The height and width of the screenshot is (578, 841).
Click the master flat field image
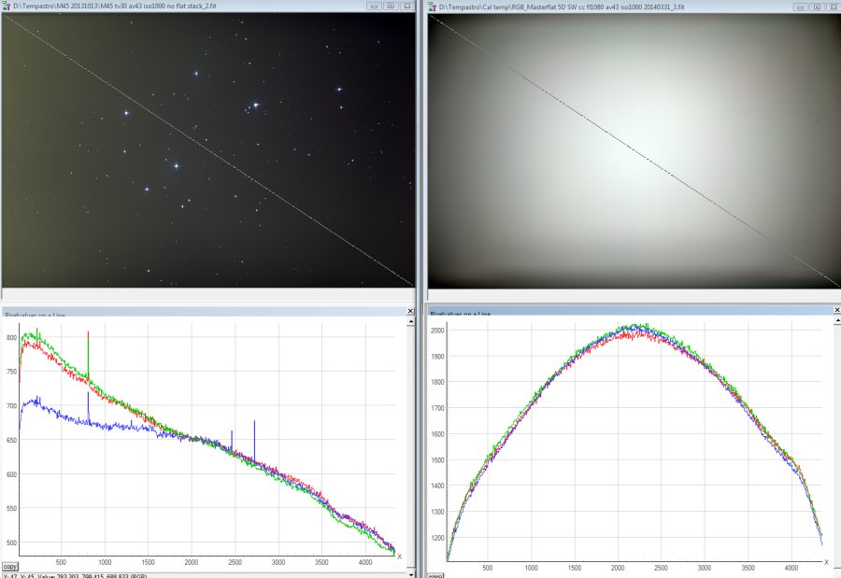pyautogui.click(x=634, y=151)
